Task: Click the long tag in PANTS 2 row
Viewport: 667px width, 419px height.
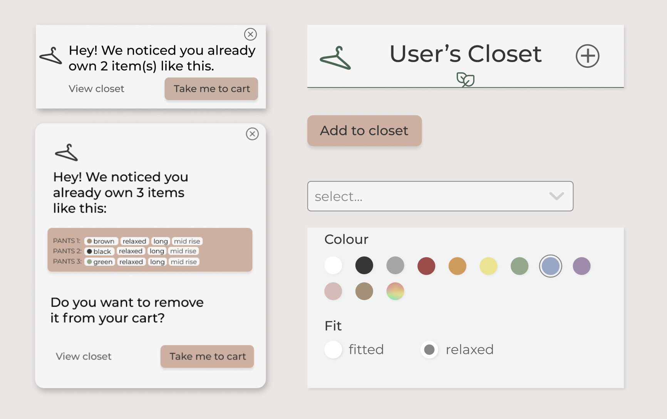Action: point(157,251)
